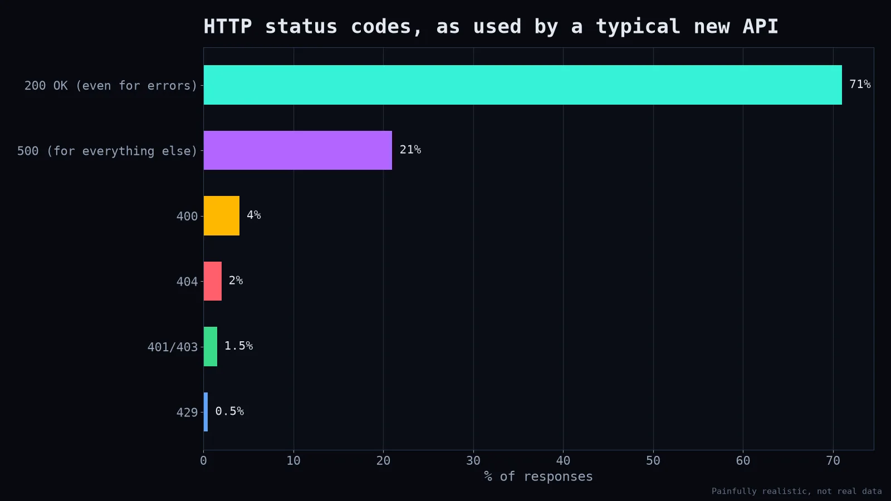Click the x-axis tick label '10'
This screenshot has width=891, height=501.
click(x=293, y=460)
